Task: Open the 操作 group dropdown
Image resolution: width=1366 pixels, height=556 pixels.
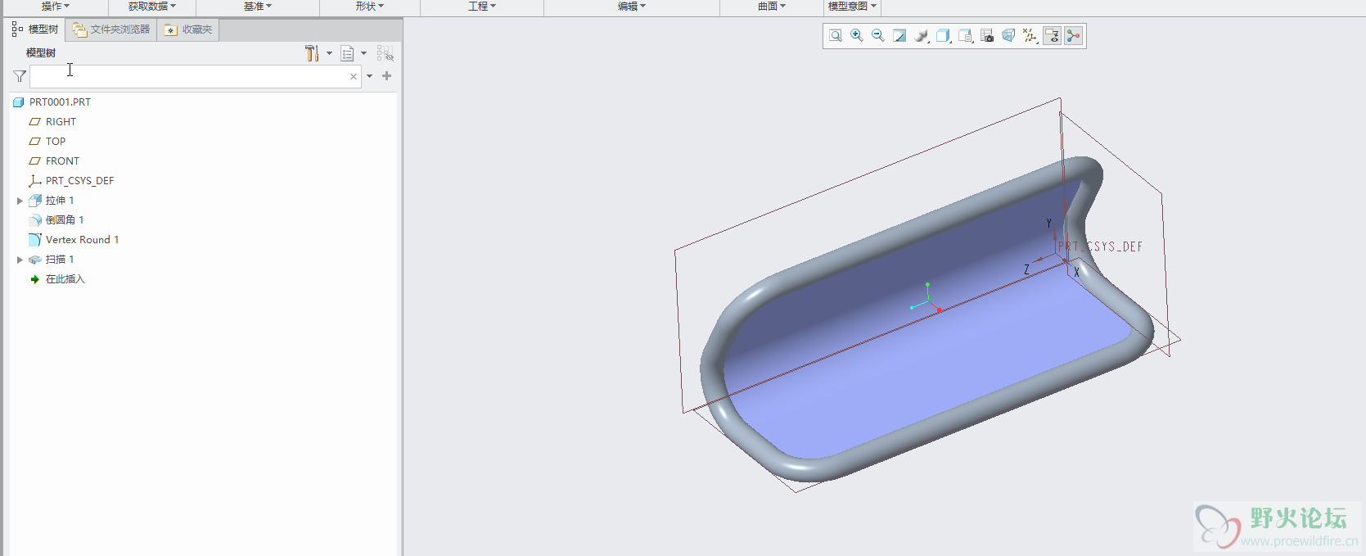Action: [56, 7]
